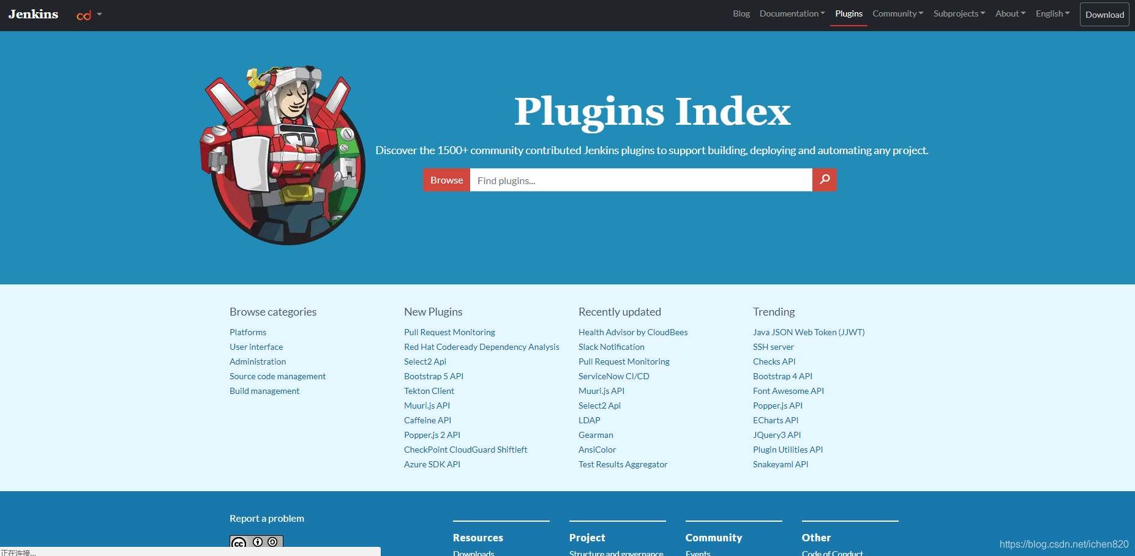Open the ECharts API plugin
Image resolution: width=1135 pixels, height=556 pixels.
[776, 420]
